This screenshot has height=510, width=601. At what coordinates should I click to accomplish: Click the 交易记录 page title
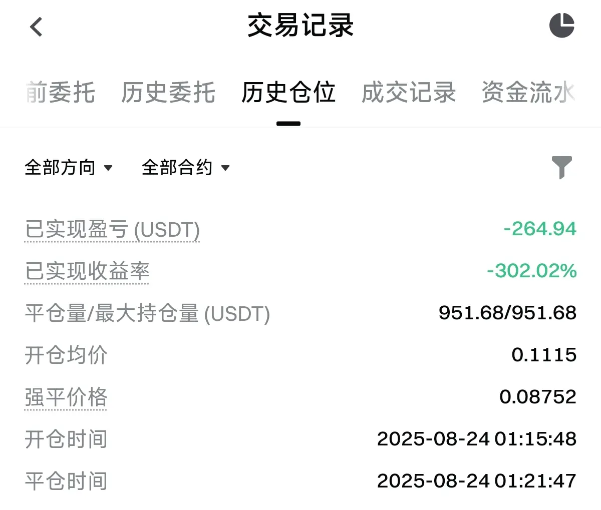pos(300,26)
